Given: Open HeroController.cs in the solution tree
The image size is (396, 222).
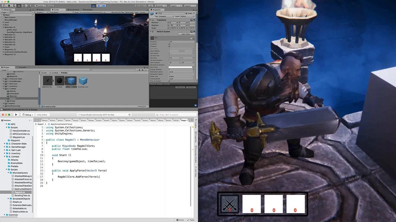Looking at the screenshot, I should (19, 131).
